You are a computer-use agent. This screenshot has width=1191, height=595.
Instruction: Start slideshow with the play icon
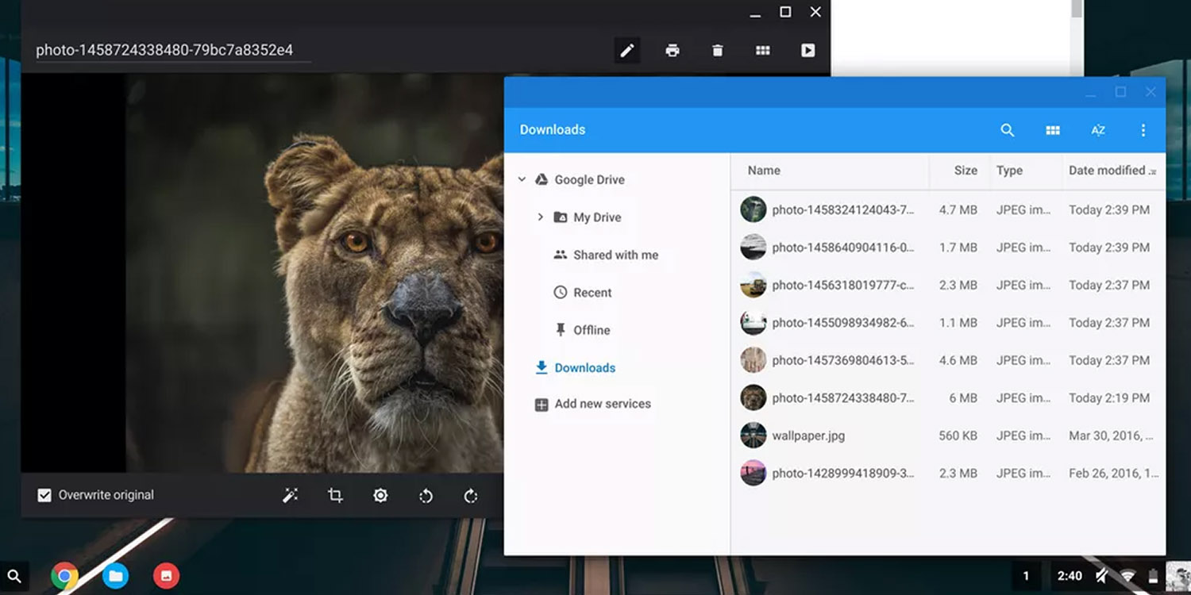[x=807, y=51]
